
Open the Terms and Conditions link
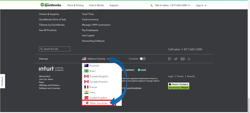(132, 88)
